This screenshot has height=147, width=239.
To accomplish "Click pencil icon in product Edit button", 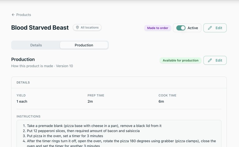I will [210, 28].
